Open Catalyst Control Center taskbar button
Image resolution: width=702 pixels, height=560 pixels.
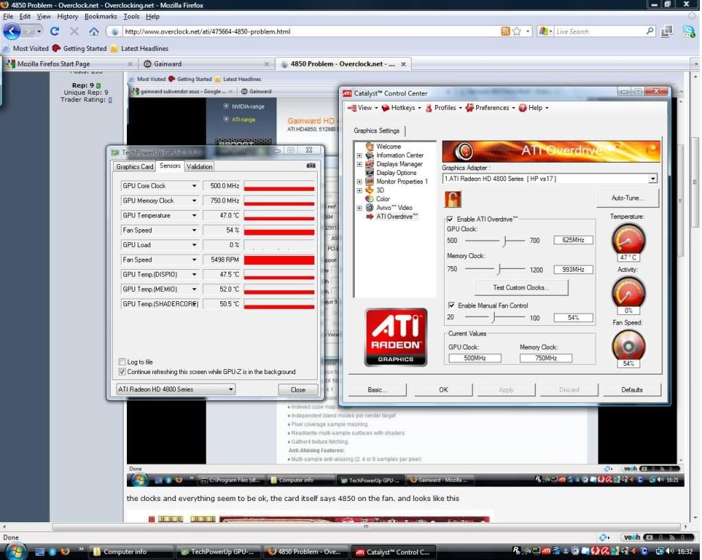coord(393,552)
